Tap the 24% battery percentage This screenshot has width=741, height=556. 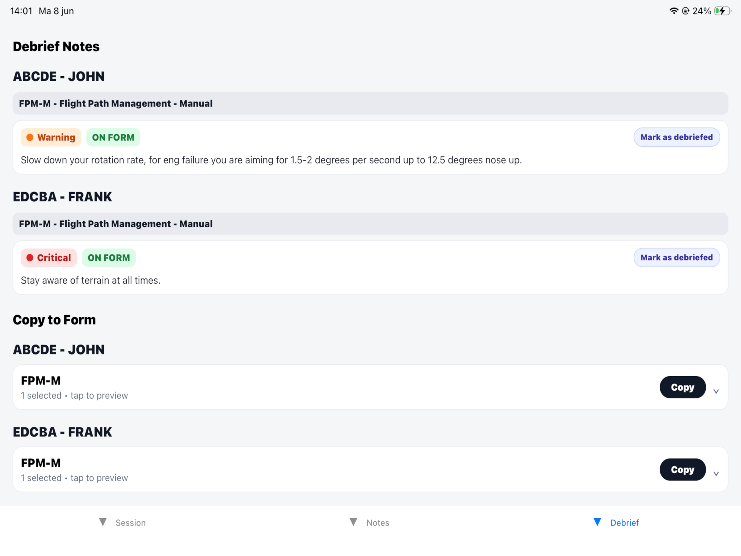click(x=701, y=11)
